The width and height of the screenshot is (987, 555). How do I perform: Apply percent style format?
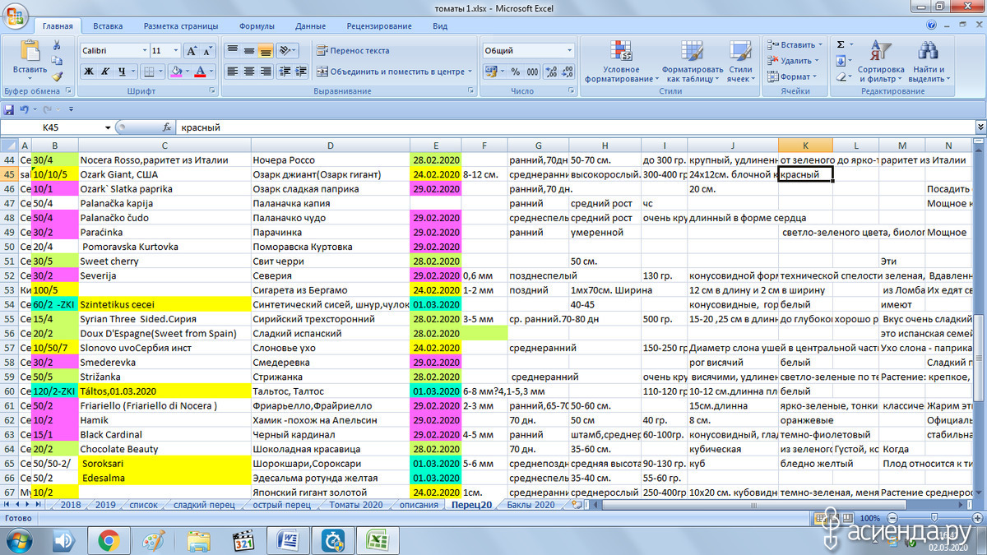pos(514,72)
